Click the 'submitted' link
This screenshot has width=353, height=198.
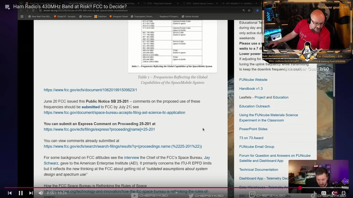90,107
